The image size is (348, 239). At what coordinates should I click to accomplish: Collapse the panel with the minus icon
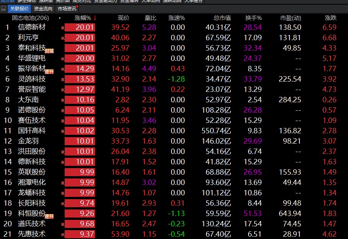[3, 9]
